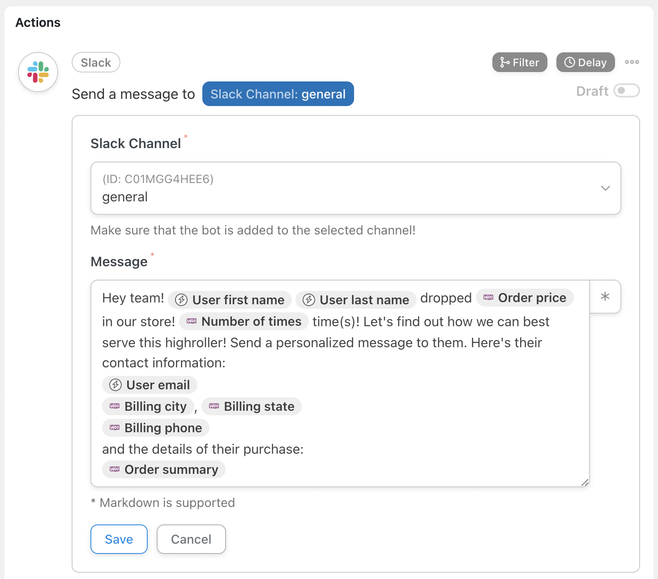This screenshot has width=658, height=579.
Task: Click the 'Make sure that the bot is added' hint
Action: click(x=253, y=230)
